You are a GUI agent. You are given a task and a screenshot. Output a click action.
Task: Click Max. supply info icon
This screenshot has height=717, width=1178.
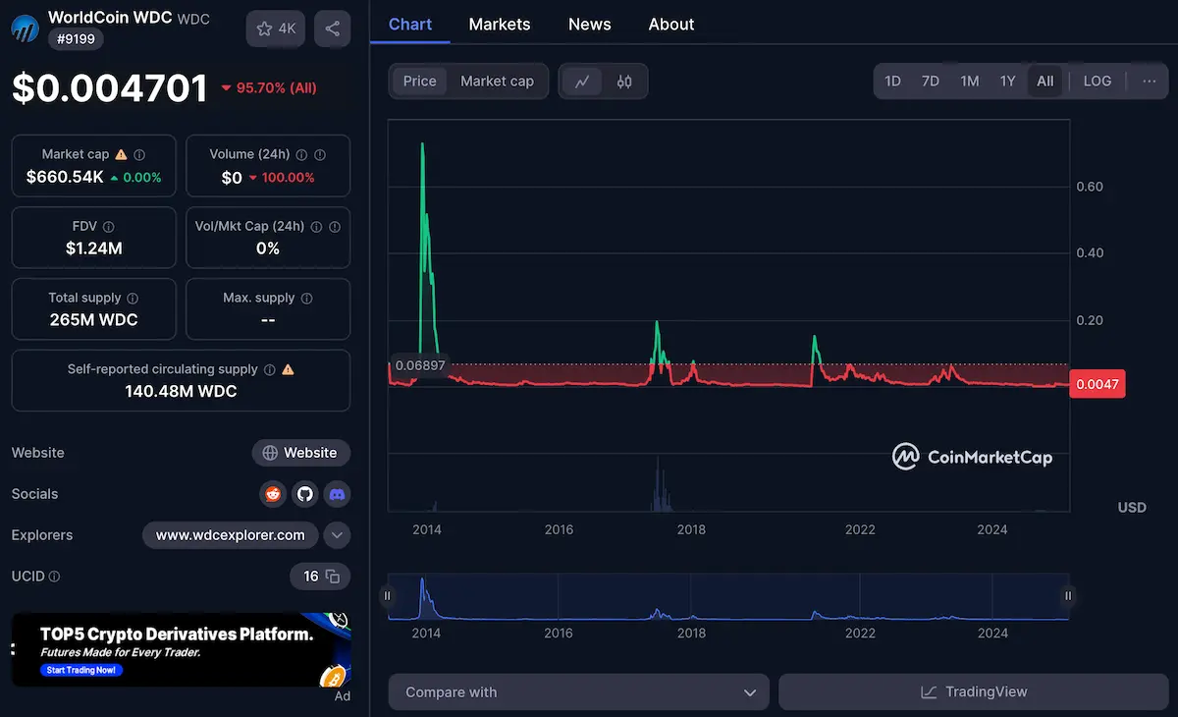pyautogui.click(x=306, y=298)
